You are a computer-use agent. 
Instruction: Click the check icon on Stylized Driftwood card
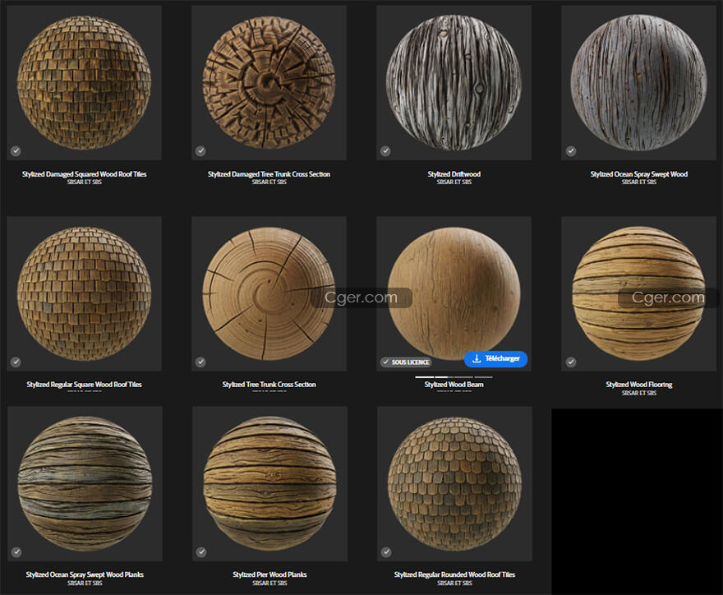[x=385, y=151]
